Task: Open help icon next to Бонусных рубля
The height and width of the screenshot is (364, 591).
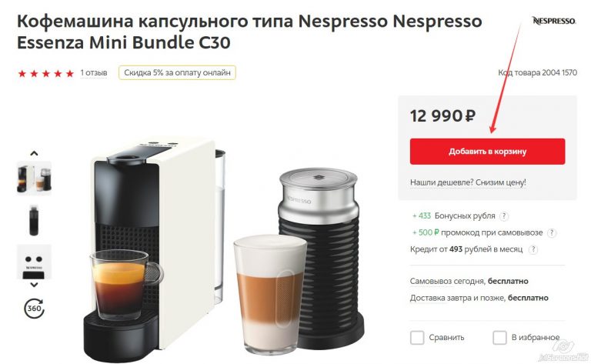Action: (504, 216)
